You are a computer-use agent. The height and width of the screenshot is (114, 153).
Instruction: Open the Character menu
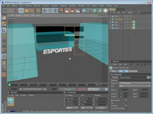click(63, 6)
